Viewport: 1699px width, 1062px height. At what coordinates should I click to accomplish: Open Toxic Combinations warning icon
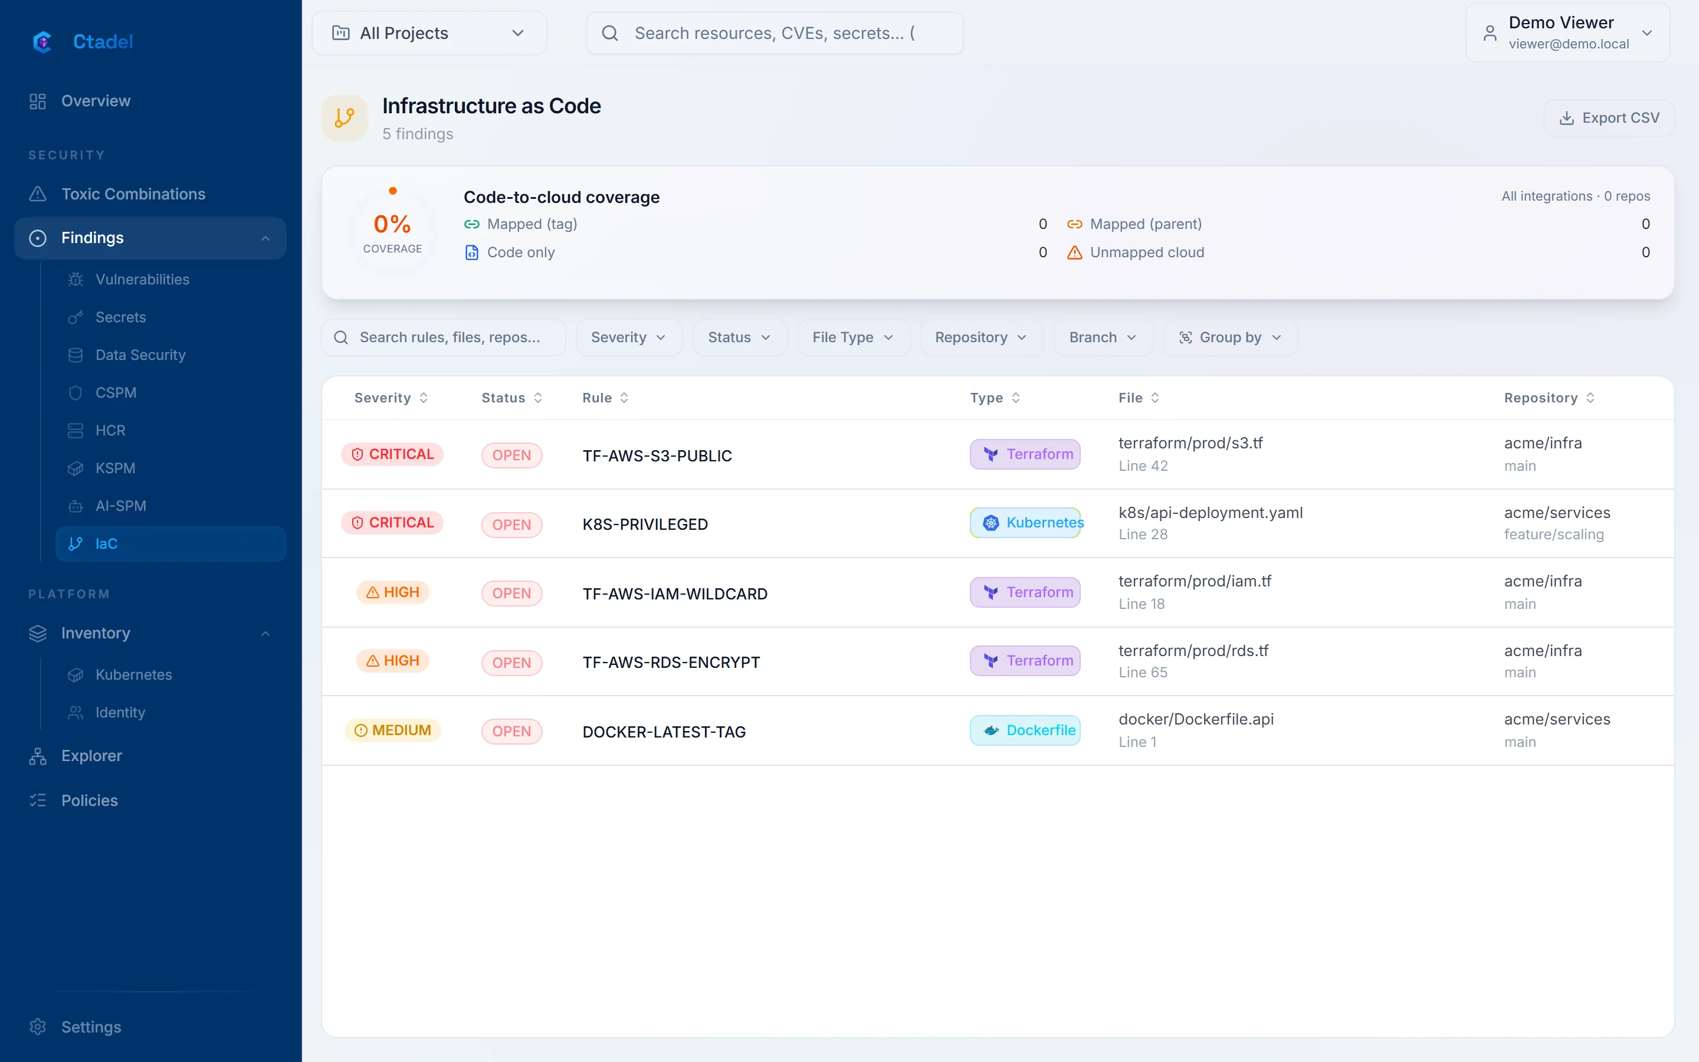click(38, 194)
